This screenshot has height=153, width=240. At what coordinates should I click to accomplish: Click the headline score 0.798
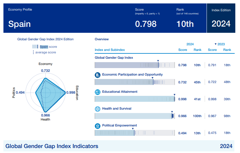tap(146, 24)
